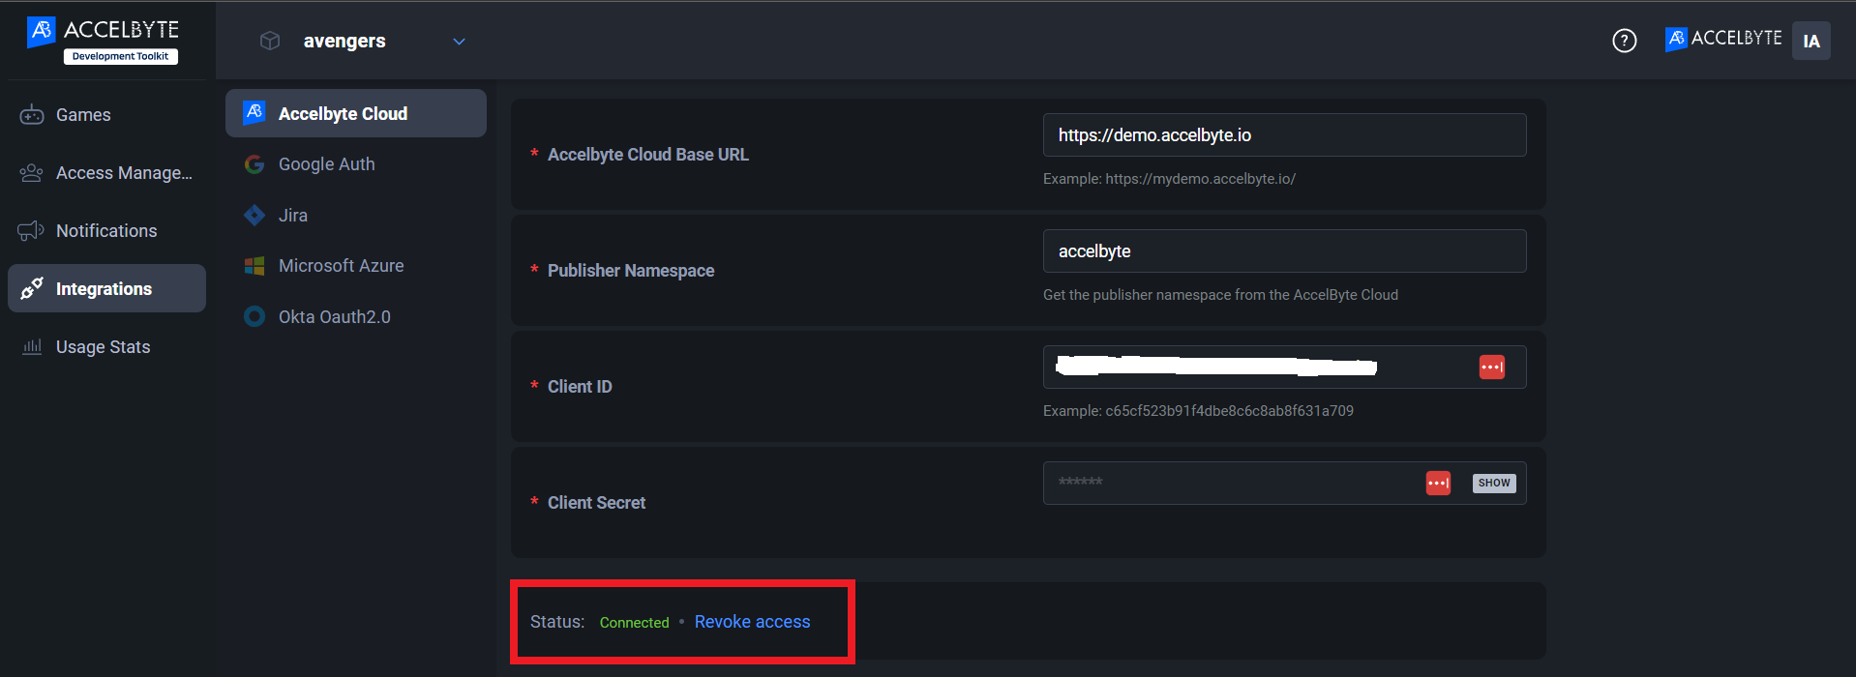Image resolution: width=1856 pixels, height=677 pixels.
Task: Switch to the Microsoft Azure integration
Action: coord(356,266)
